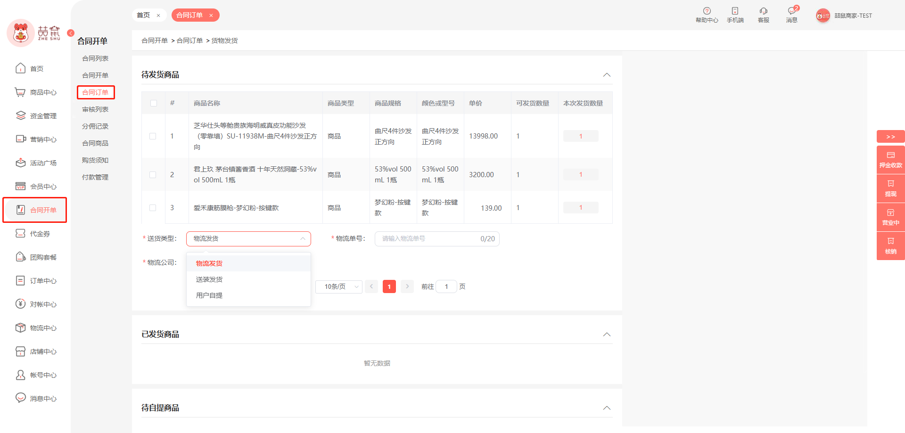Open 合同列表 submenu item
The width and height of the screenshot is (905, 433).
95,58
